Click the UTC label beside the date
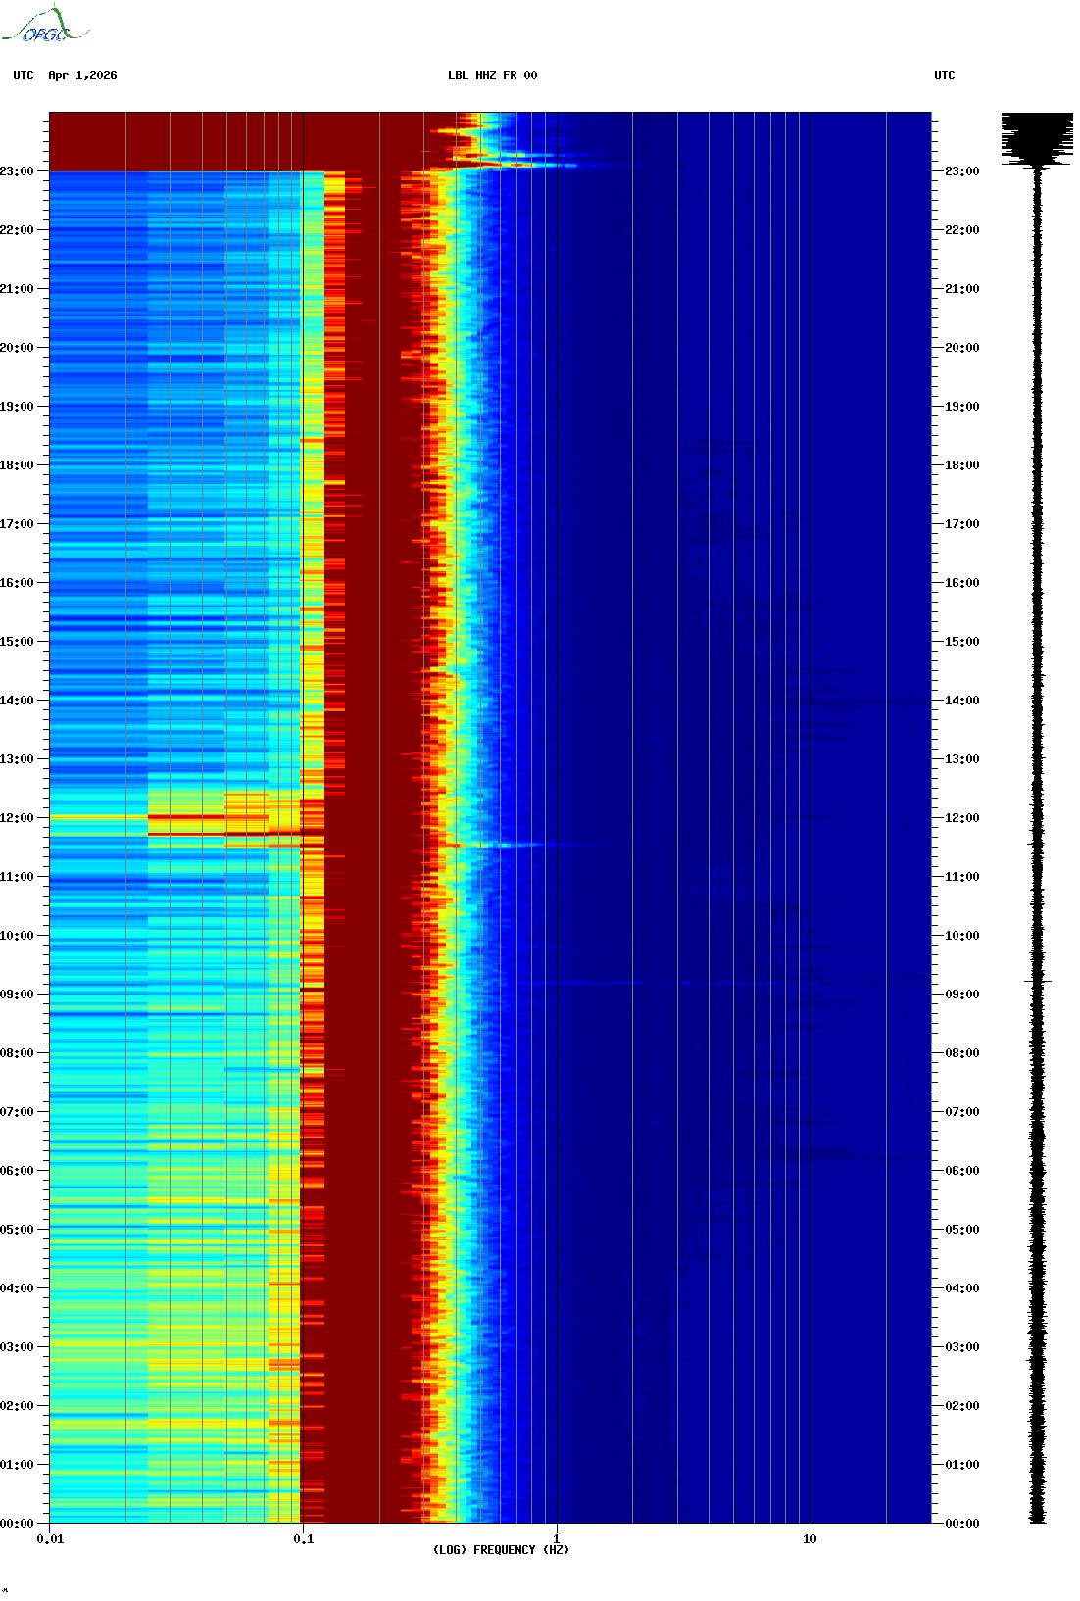 point(24,75)
